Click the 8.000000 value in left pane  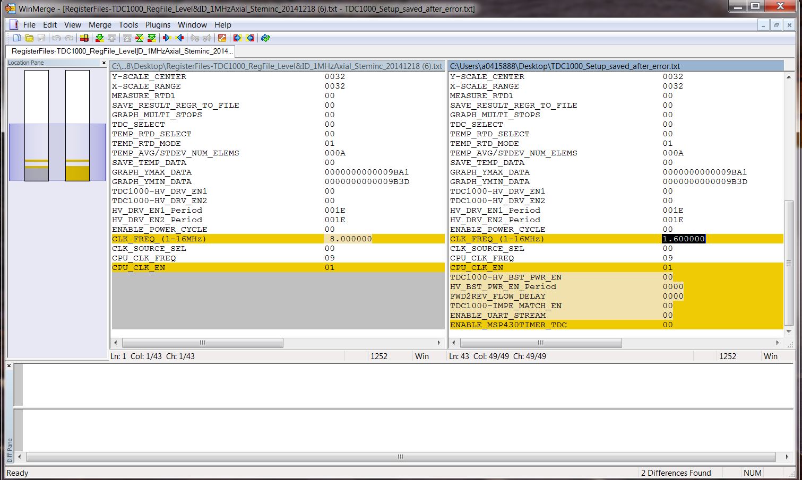(350, 239)
